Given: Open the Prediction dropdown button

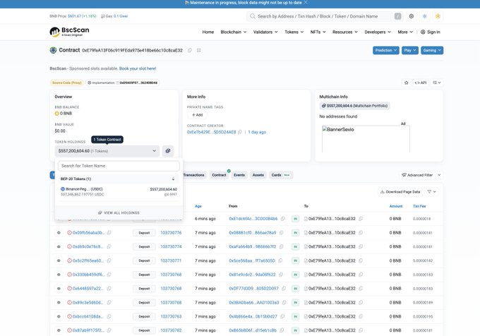Looking at the screenshot, I should 385,50.
